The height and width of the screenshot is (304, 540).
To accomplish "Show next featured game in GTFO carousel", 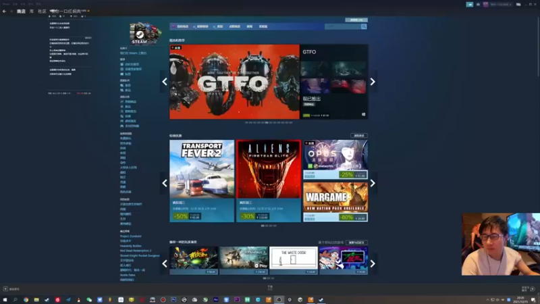I will coord(373,82).
